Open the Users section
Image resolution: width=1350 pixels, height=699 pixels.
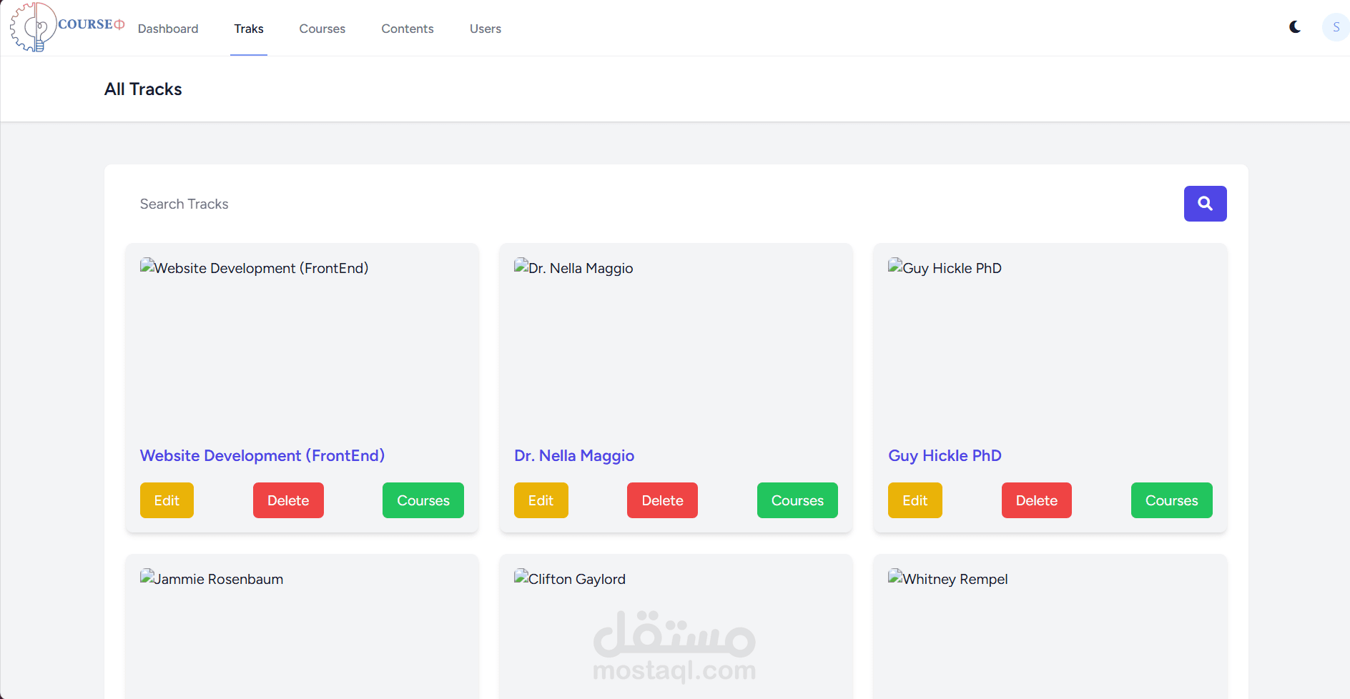(486, 29)
